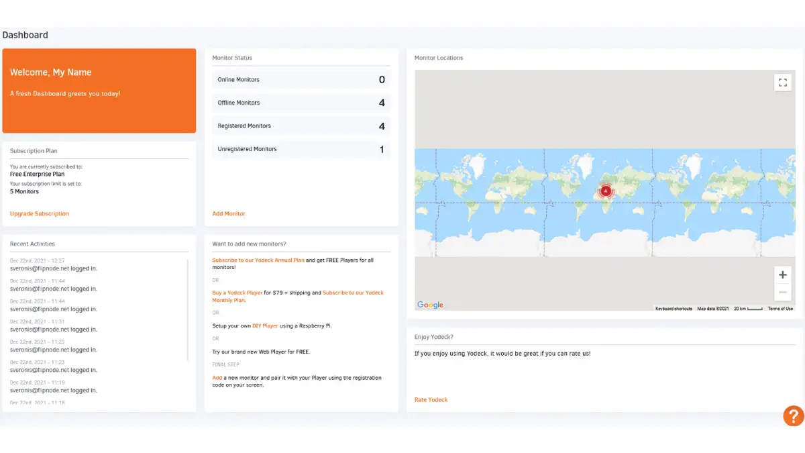Viewport: 805px width, 453px height.
Task: Select the Online Monitors row
Action: (301, 80)
